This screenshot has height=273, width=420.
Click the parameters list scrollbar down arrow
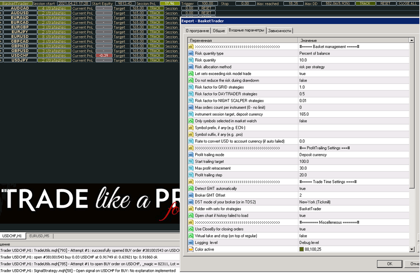point(412,249)
